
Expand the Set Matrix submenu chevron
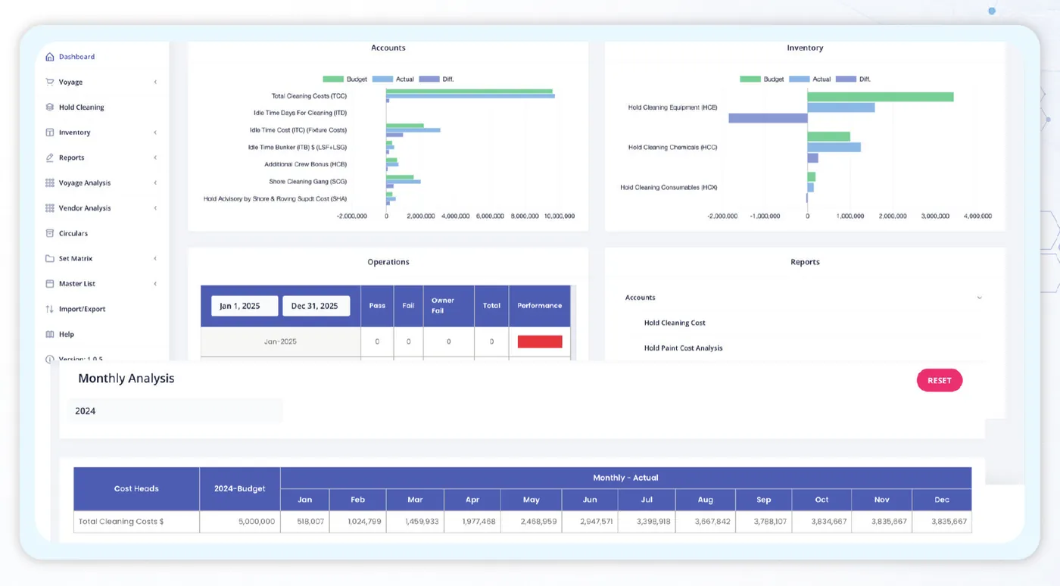click(155, 259)
